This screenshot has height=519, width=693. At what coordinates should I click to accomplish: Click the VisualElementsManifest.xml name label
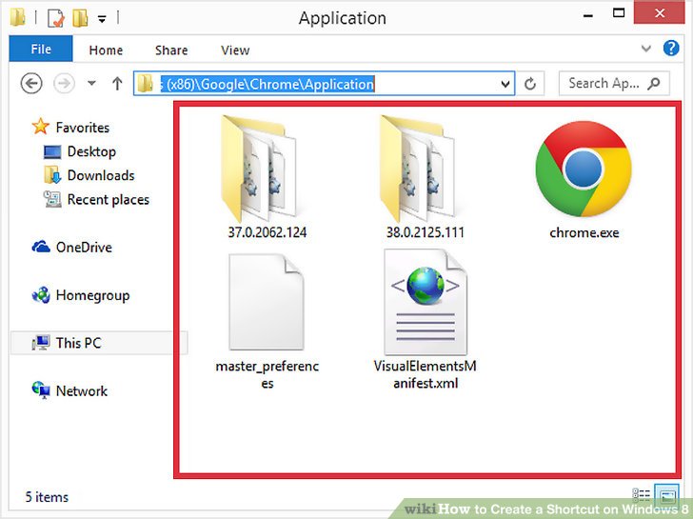[x=426, y=374]
